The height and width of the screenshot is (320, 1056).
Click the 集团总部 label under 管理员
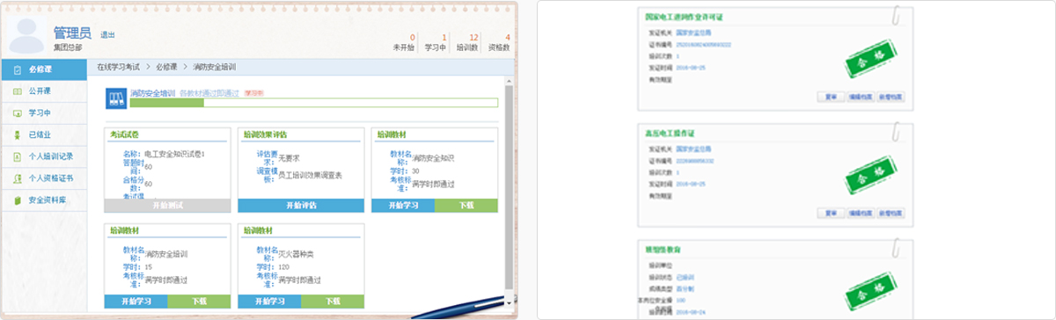coord(68,47)
